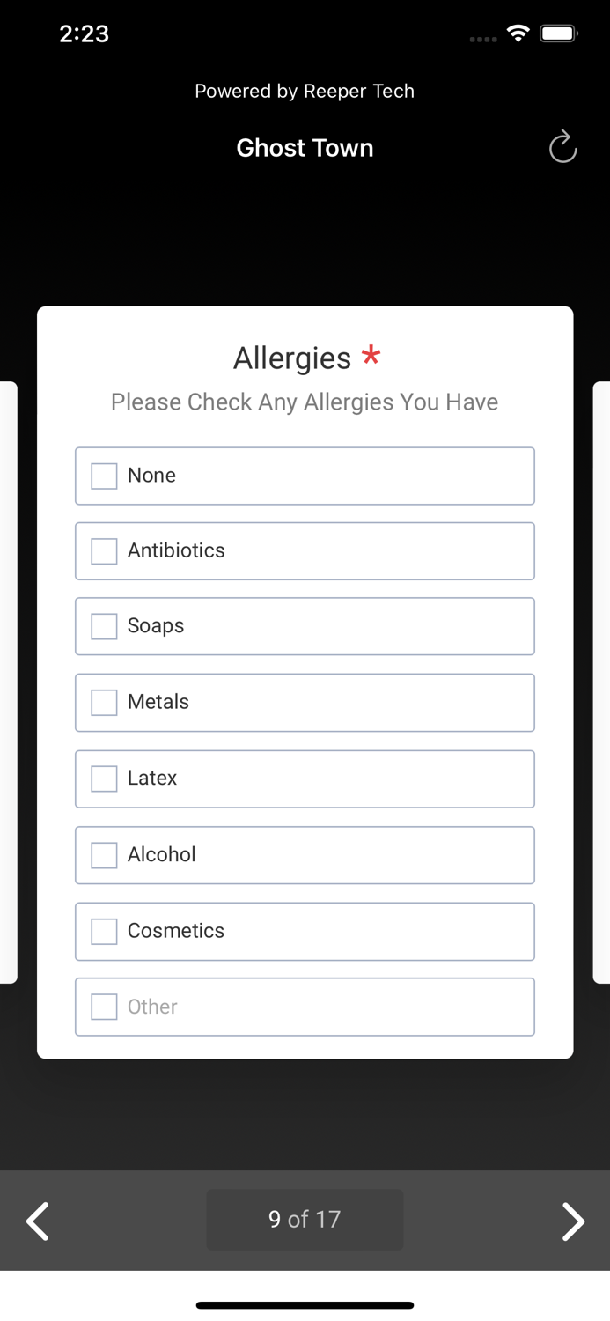The image size is (610, 1321).
Task: Tap the Powered by Reeper Tech text
Action: point(305,92)
